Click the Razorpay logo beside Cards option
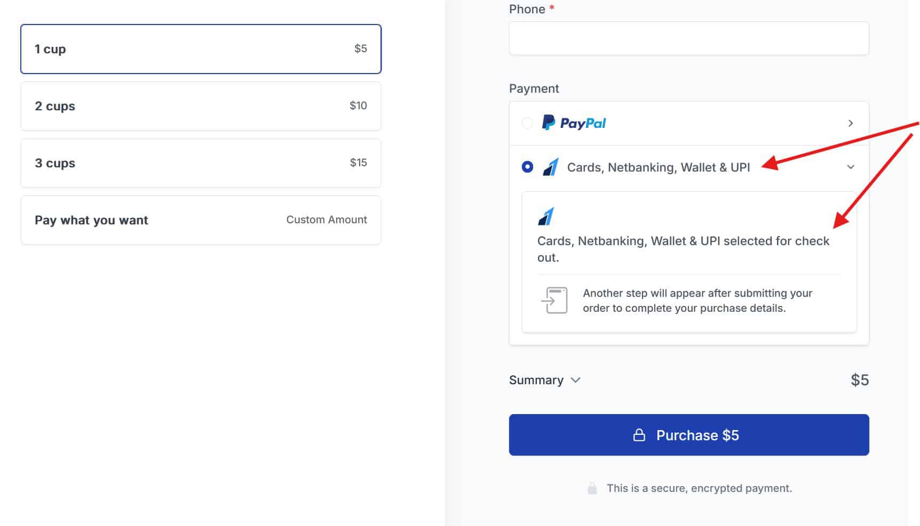The width and height of the screenshot is (920, 526). click(x=551, y=167)
